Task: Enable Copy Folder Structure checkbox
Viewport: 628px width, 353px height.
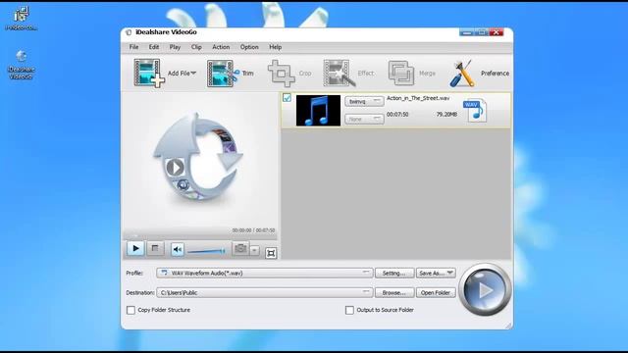Action: [131, 310]
